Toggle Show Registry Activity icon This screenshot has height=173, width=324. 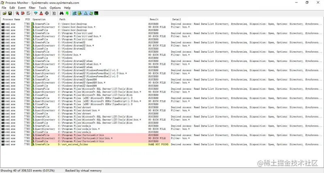coord(75,13)
